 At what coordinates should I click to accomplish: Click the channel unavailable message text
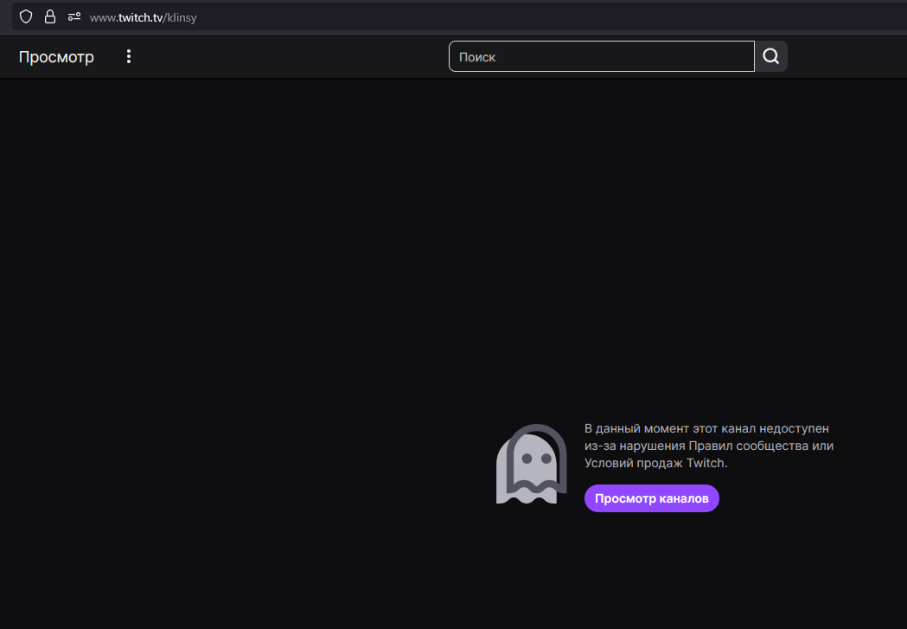pyautogui.click(x=709, y=446)
